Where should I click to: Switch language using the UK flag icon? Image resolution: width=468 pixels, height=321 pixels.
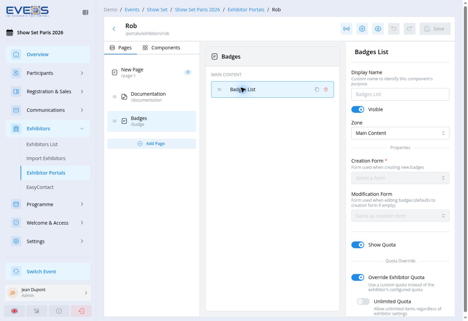15,311
